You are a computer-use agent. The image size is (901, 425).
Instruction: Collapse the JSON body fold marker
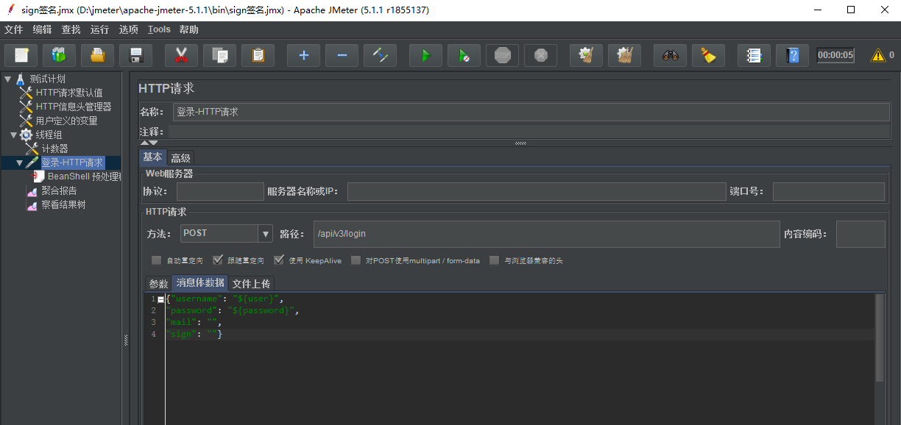point(161,299)
